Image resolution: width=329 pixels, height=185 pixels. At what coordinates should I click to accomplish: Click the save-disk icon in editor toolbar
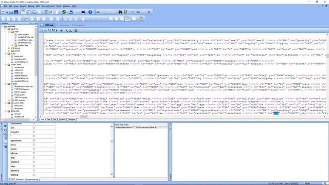point(76,31)
